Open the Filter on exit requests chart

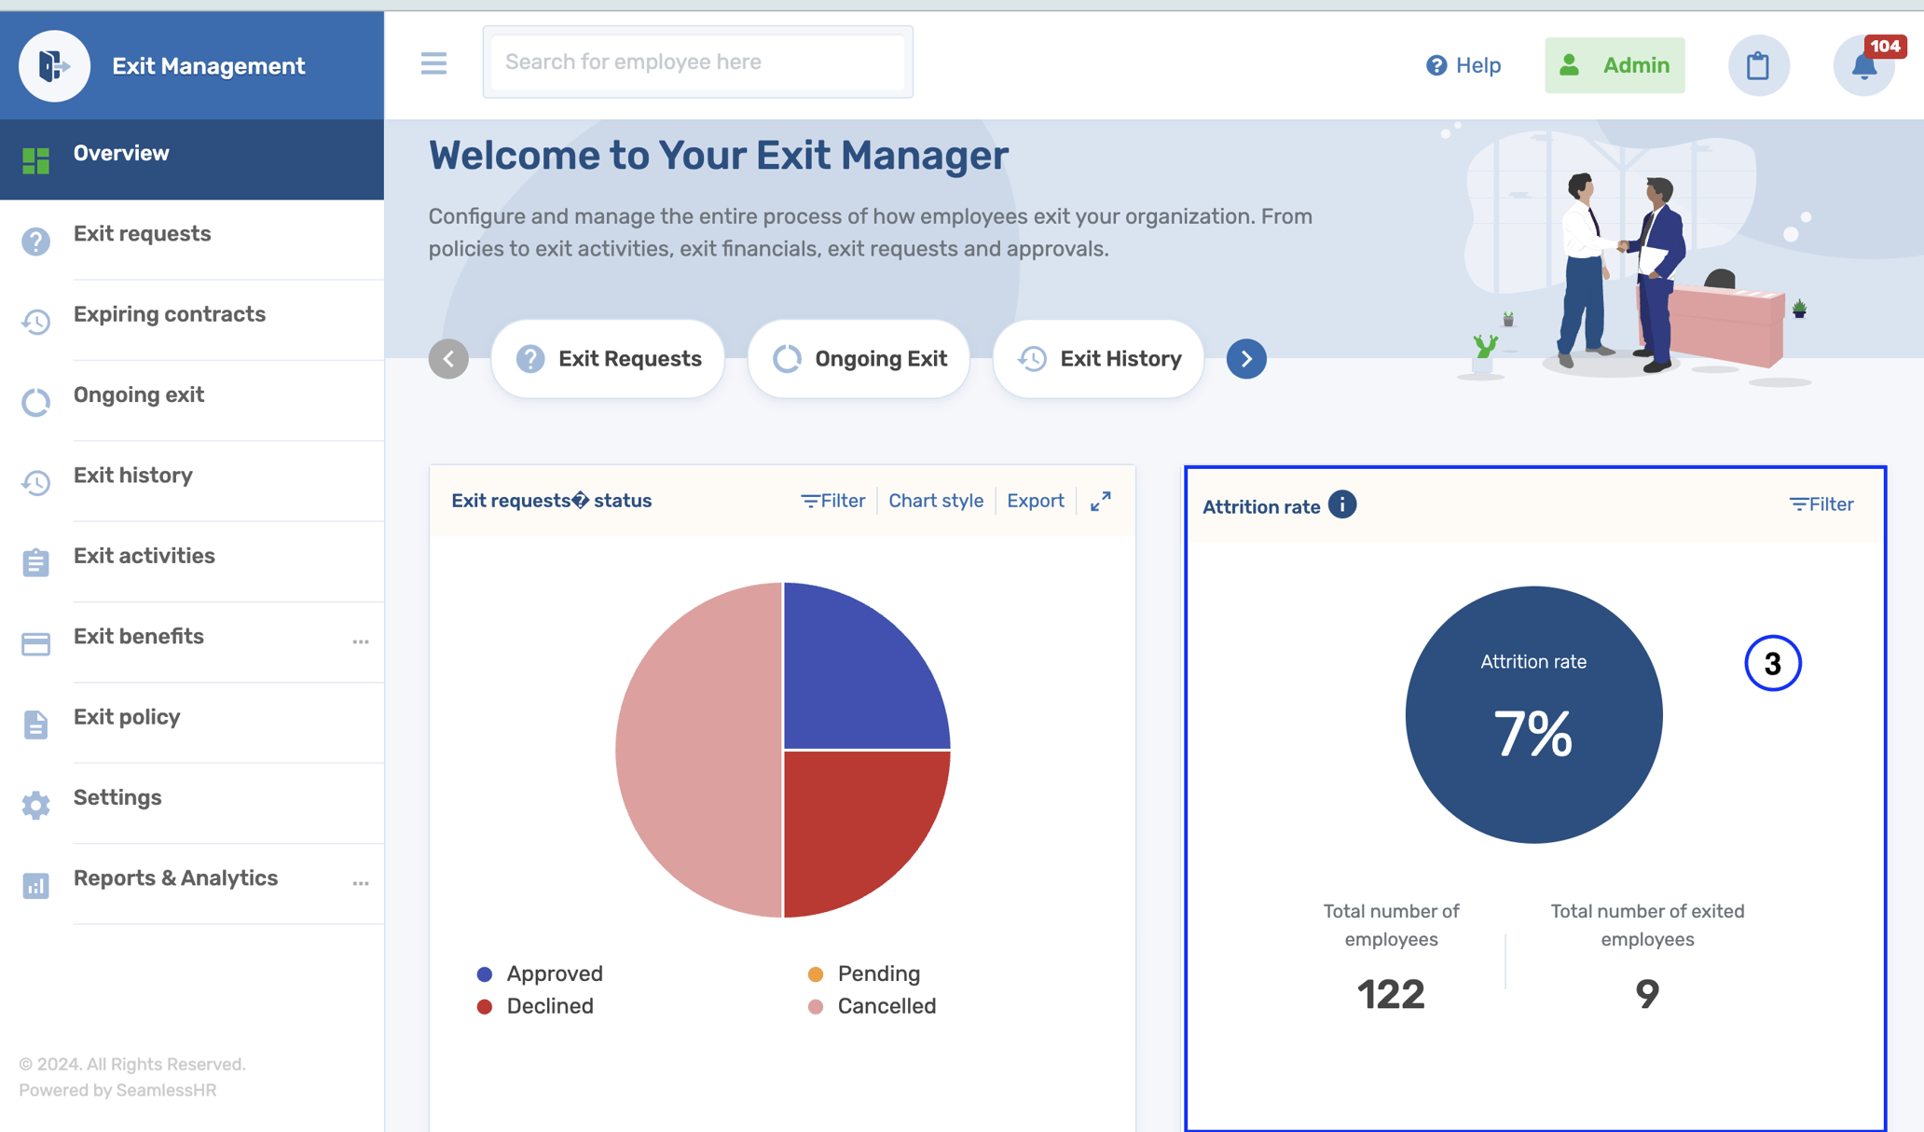[832, 500]
